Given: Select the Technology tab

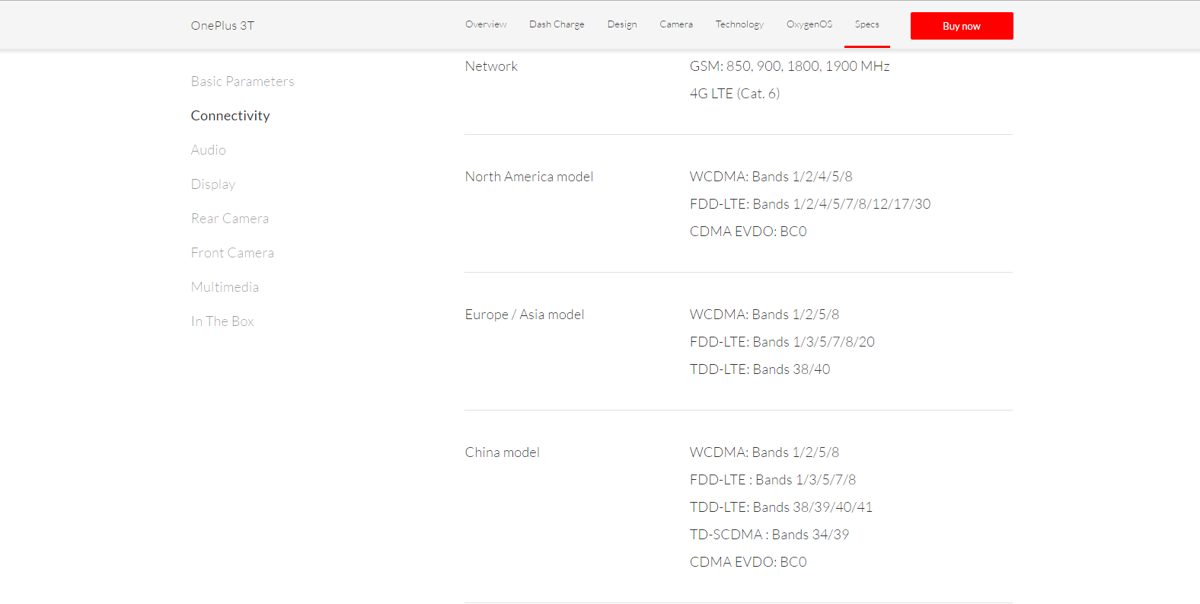Looking at the screenshot, I should click(x=739, y=24).
